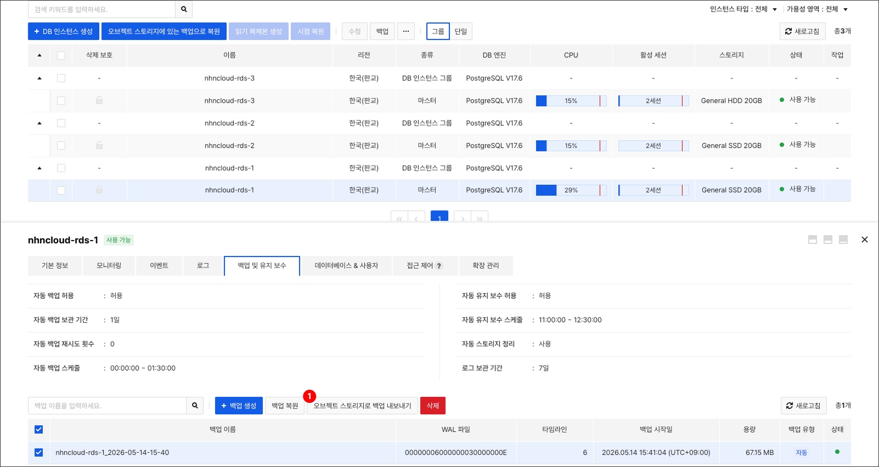
Task: Collapse the nhncloud-rds-2 group
Action: coord(40,123)
